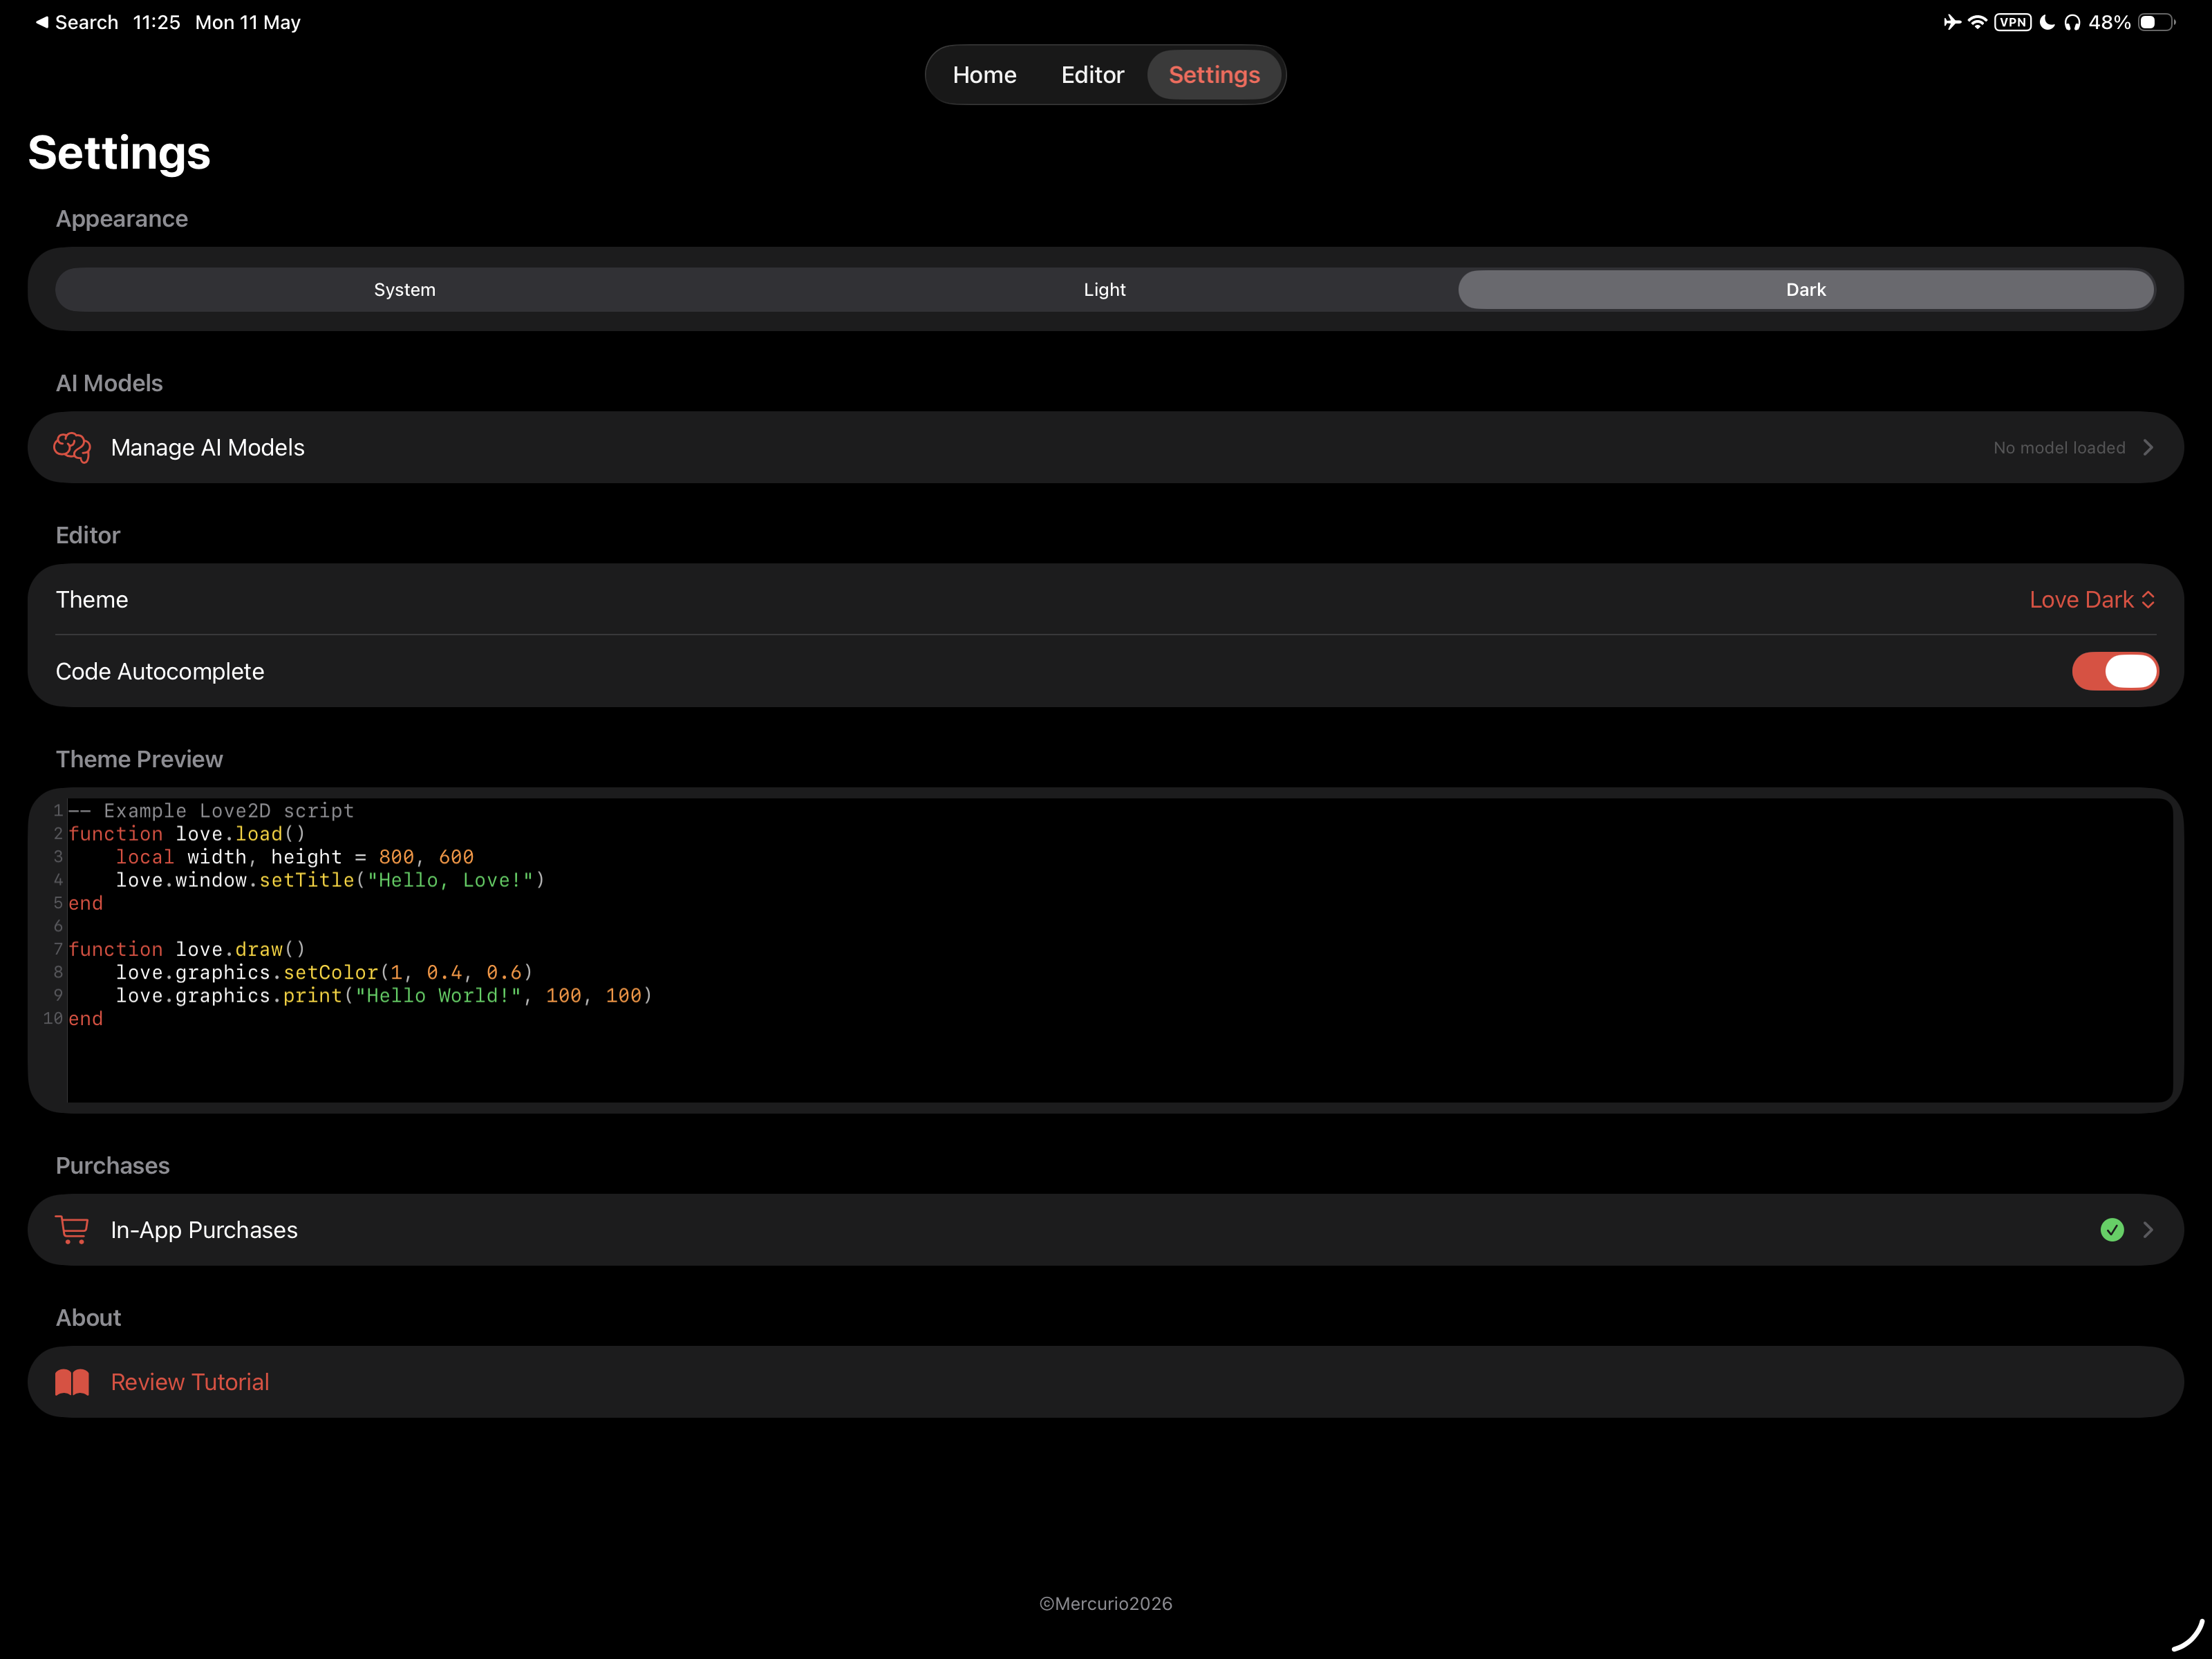Click the VPN status indicator

pos(2012,22)
